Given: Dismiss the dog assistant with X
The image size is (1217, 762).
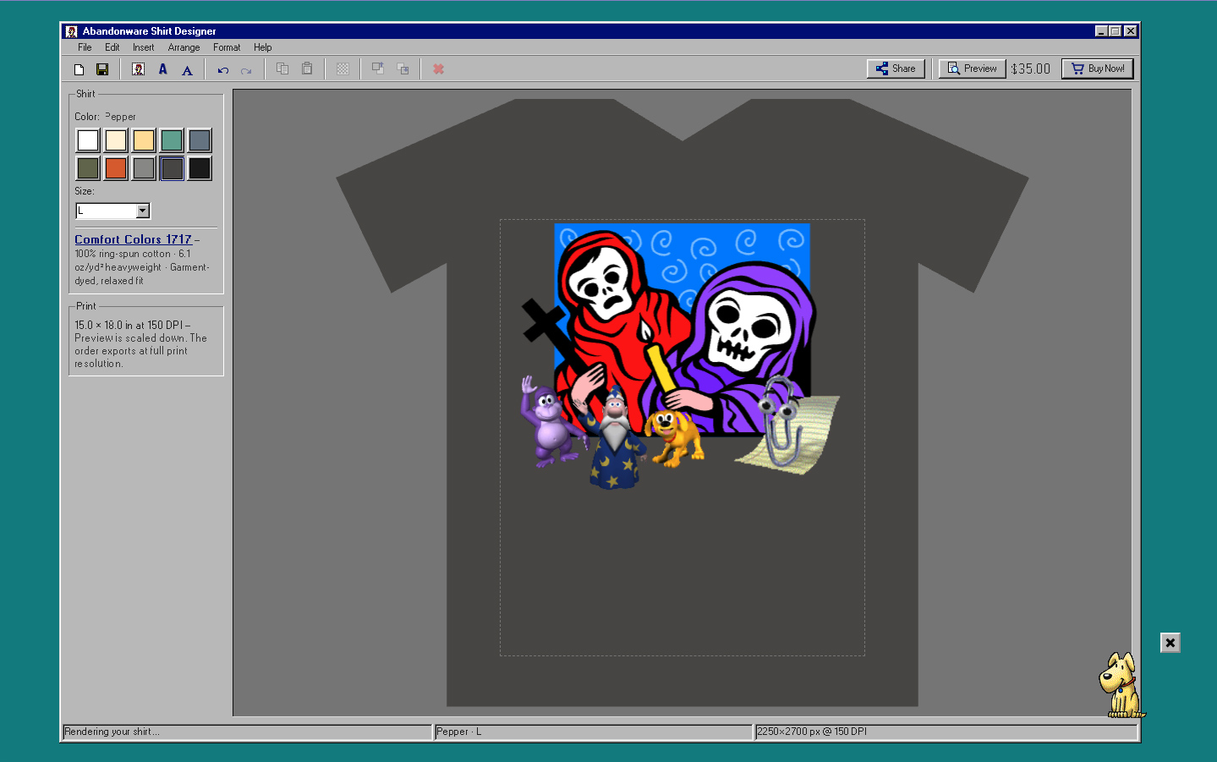Looking at the screenshot, I should pyautogui.click(x=1170, y=643).
